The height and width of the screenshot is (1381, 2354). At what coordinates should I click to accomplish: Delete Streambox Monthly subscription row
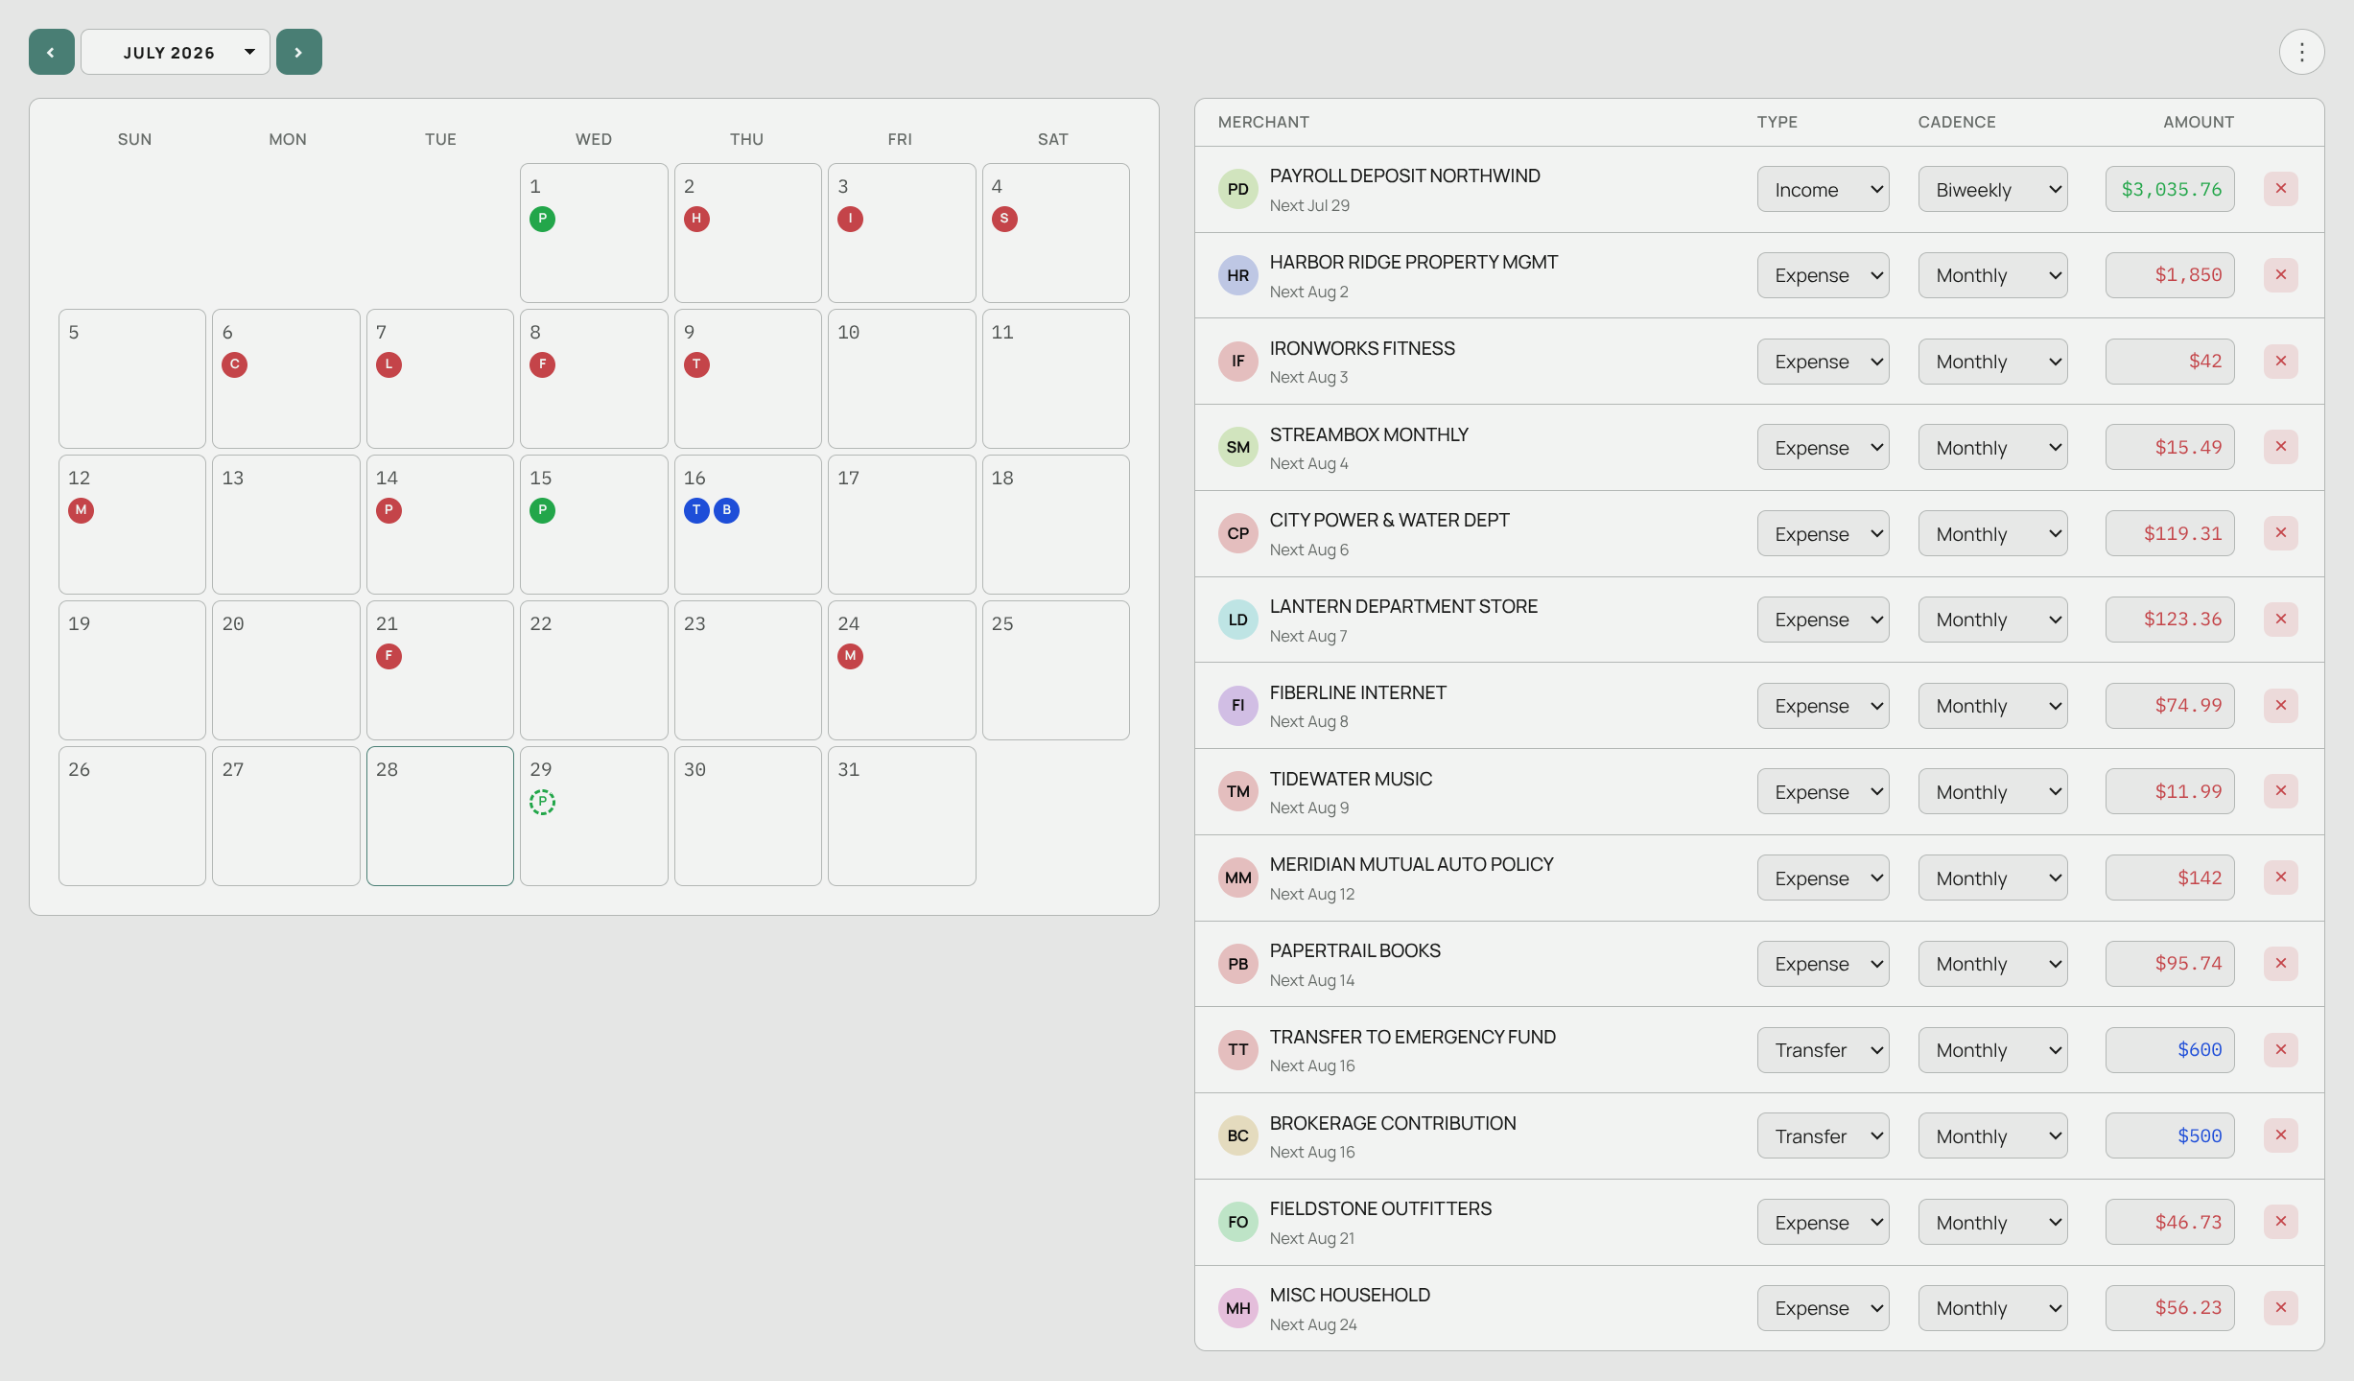coord(2281,447)
